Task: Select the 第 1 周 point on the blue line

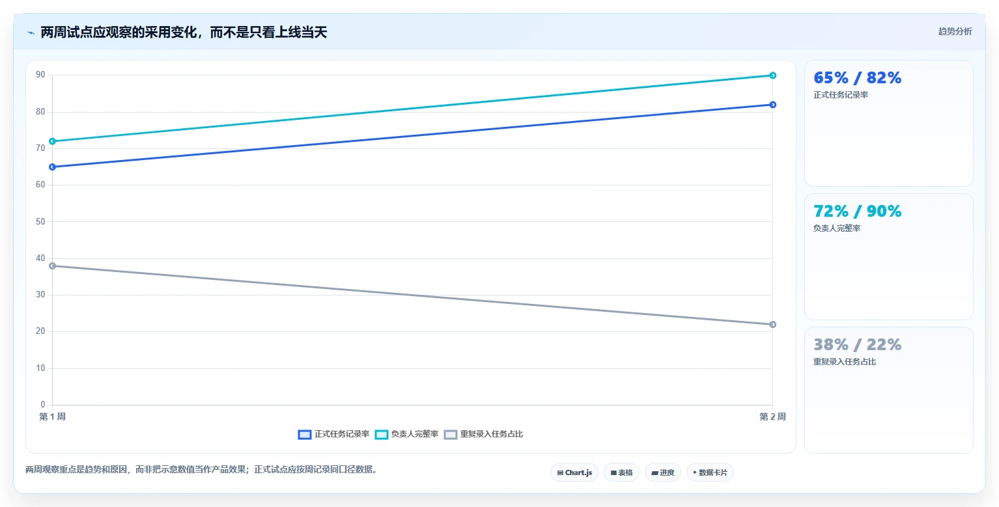Action: pos(53,167)
